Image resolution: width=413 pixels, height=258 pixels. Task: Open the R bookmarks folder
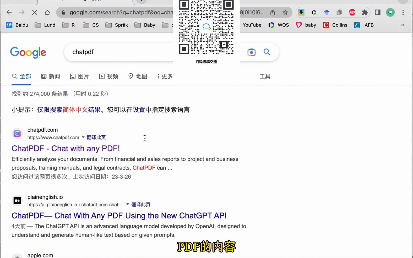click(69, 25)
